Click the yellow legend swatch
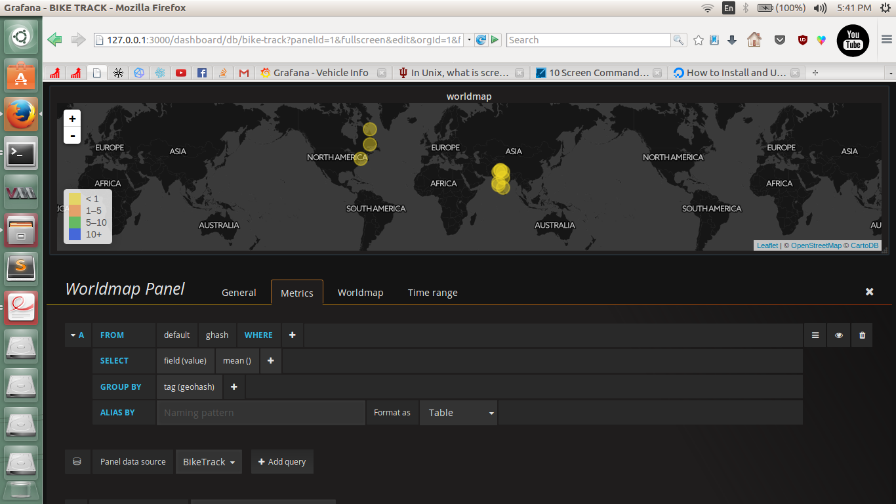 click(75, 199)
